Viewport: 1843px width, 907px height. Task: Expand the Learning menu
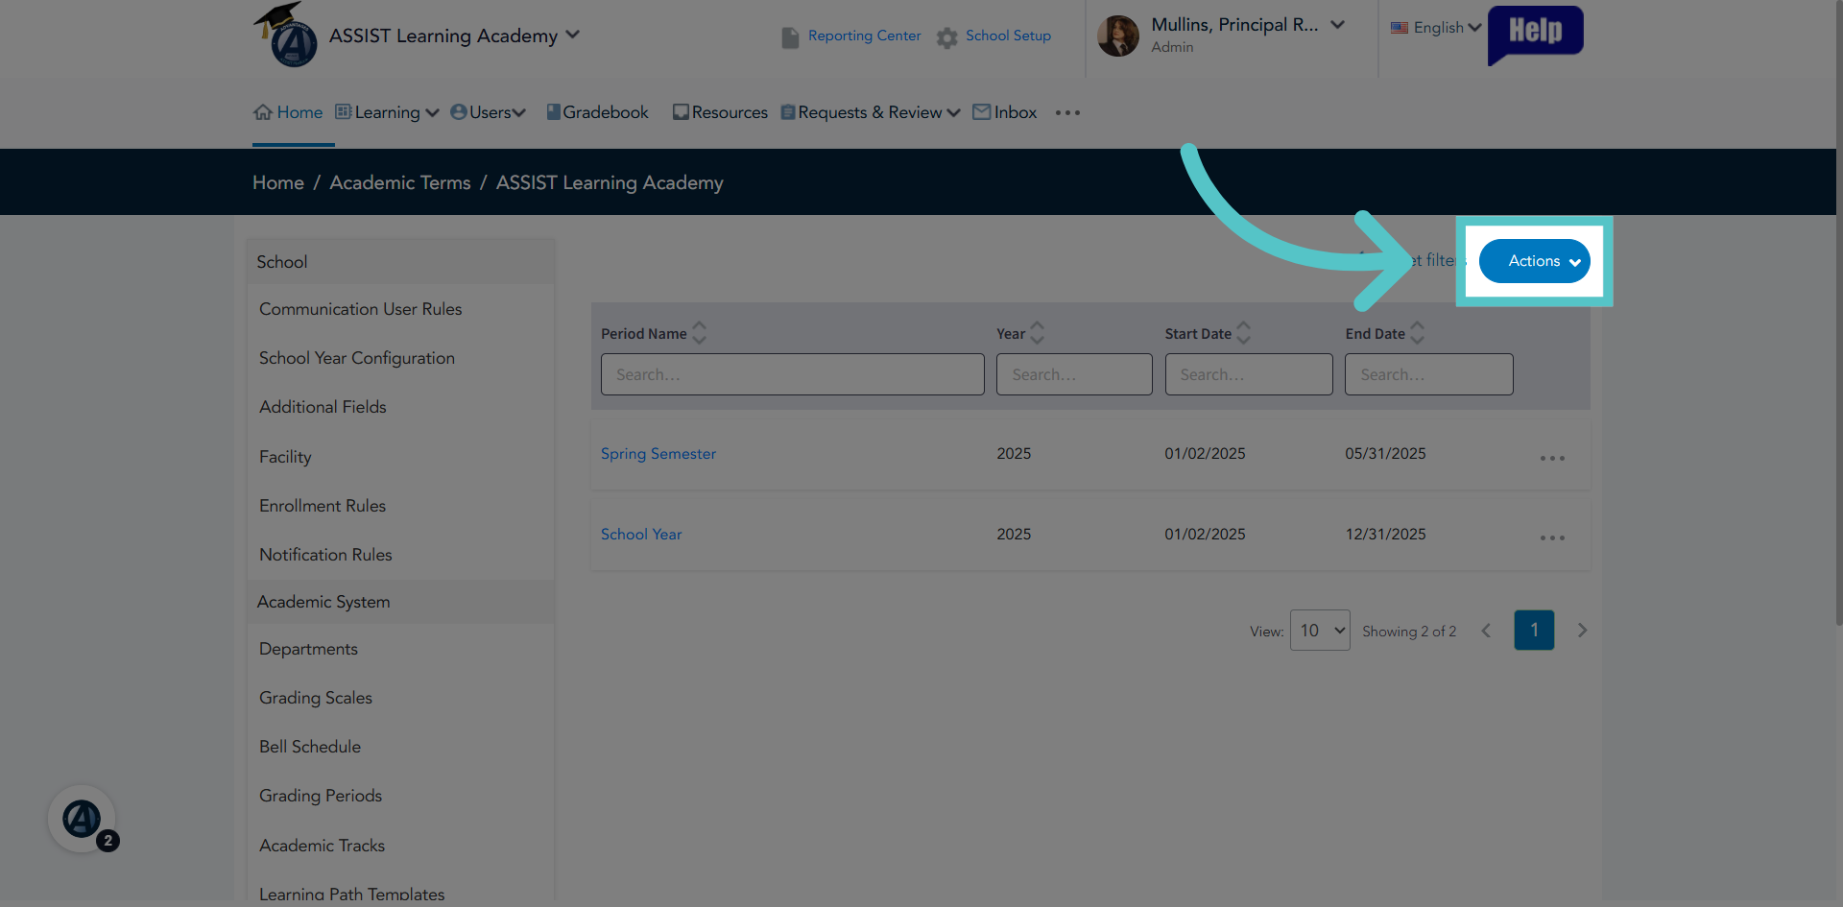coord(388,112)
